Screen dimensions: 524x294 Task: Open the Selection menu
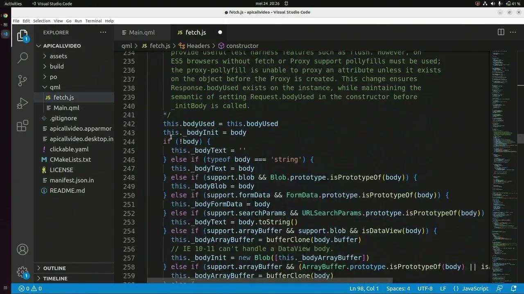point(41,21)
